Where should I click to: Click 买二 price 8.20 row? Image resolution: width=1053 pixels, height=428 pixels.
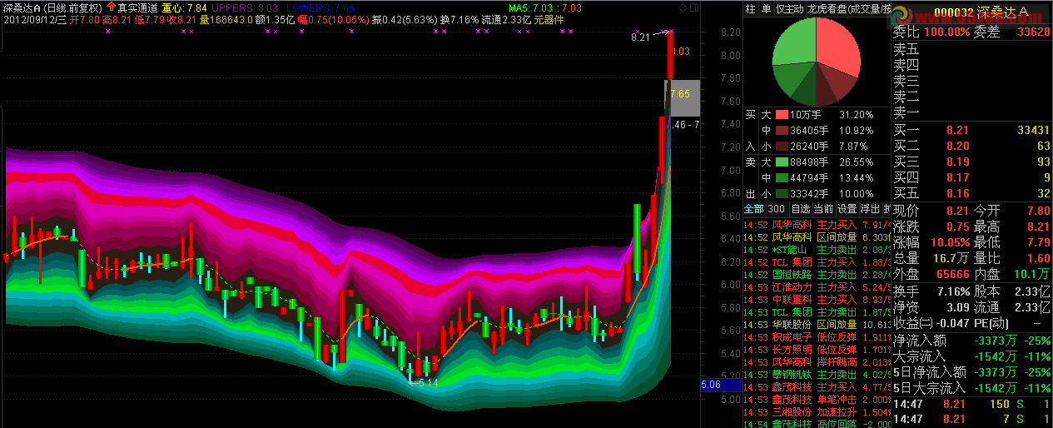971,146
